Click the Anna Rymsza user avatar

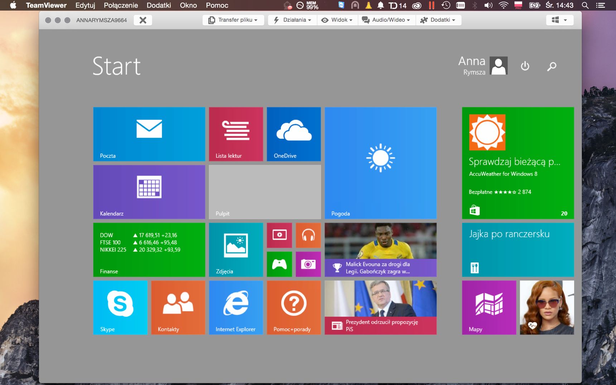499,66
